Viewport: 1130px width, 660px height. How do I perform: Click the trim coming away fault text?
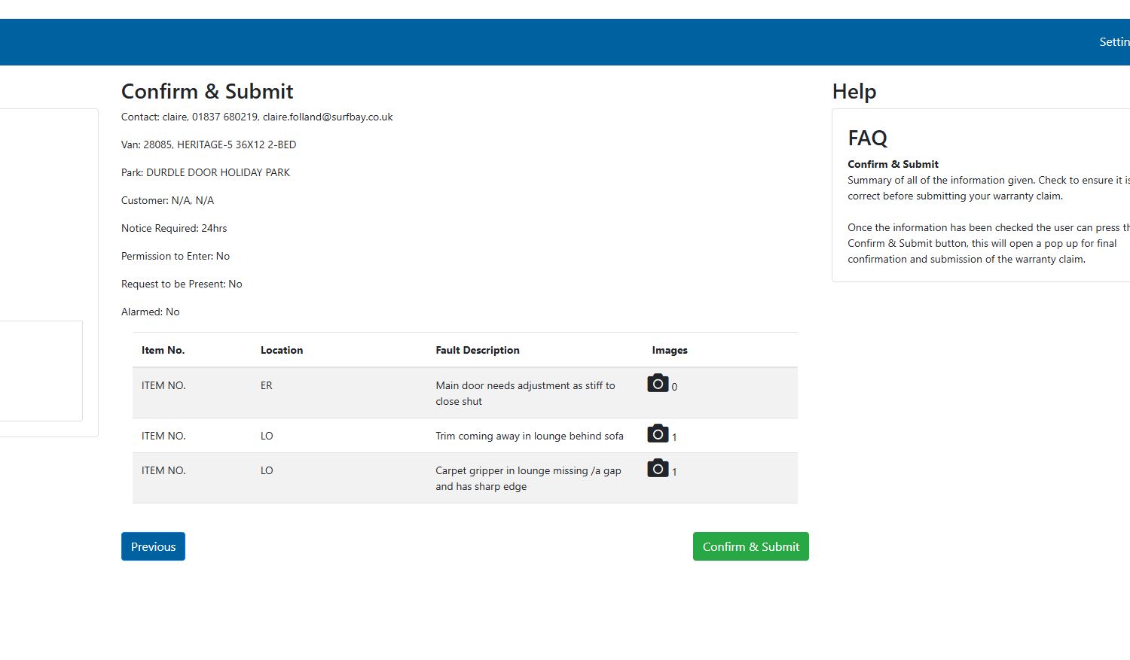click(x=530, y=436)
